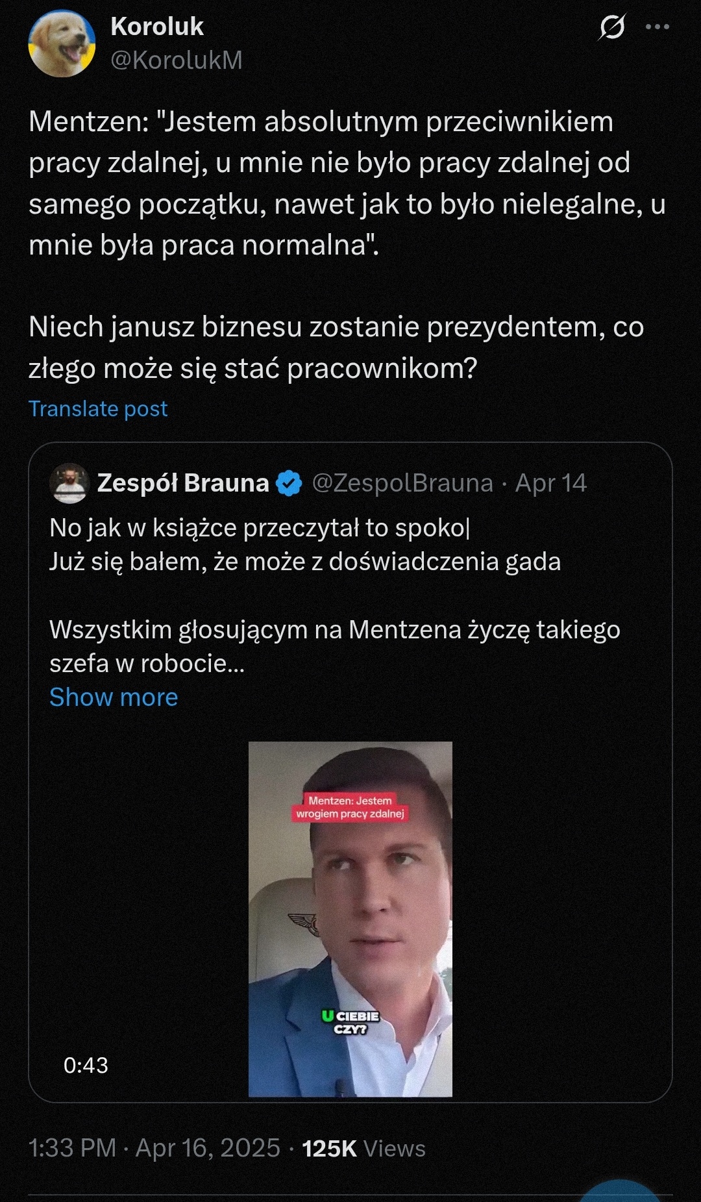Tap the red Mentzen caption on video
The height and width of the screenshot is (1202, 701).
pos(350,807)
